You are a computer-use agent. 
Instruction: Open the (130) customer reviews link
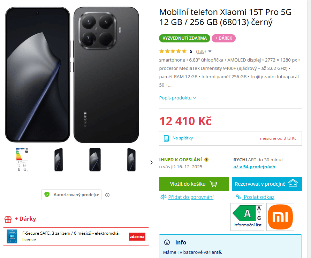201,51
